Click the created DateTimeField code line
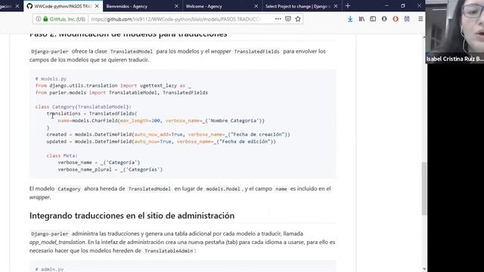The width and height of the screenshot is (484, 272). [168, 134]
